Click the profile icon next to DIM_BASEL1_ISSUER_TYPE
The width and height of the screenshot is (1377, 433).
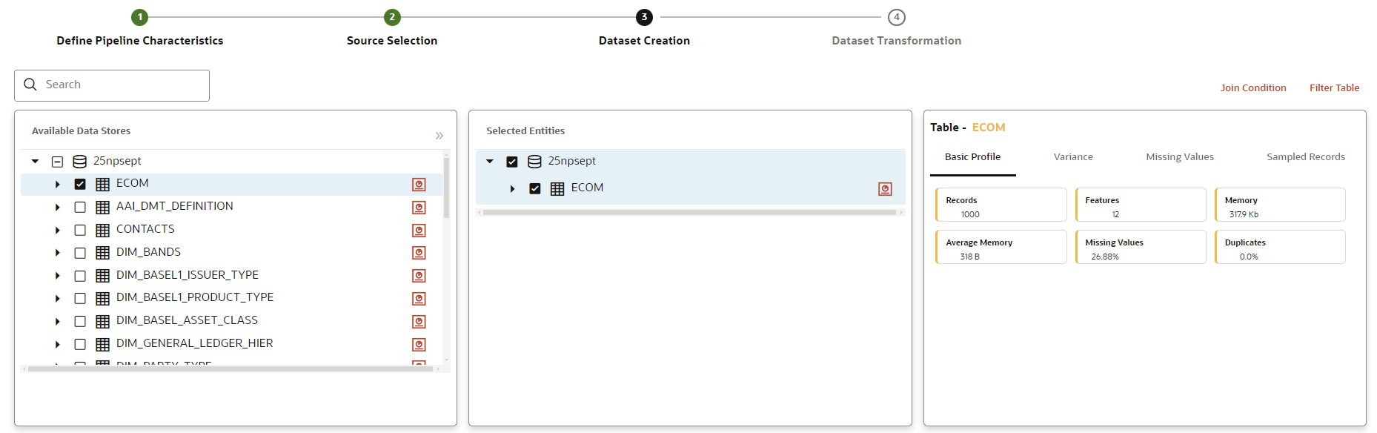pos(419,276)
